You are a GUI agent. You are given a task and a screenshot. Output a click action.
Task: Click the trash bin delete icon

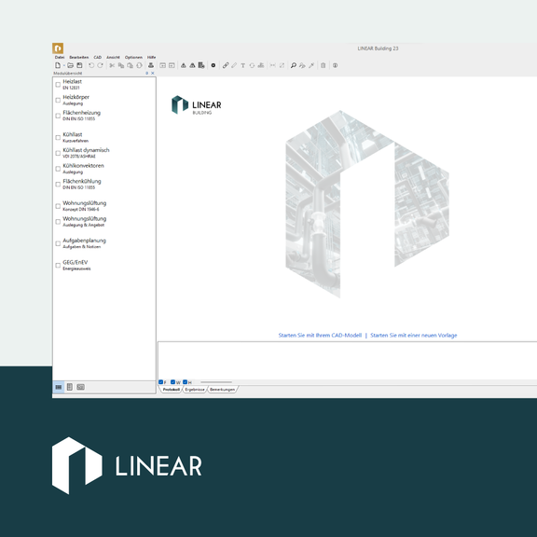pos(323,65)
